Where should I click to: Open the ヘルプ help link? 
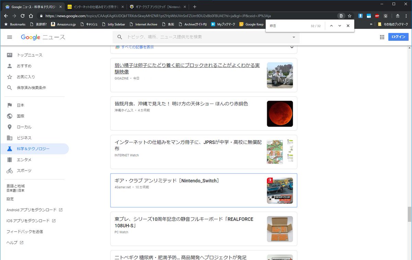[15, 243]
